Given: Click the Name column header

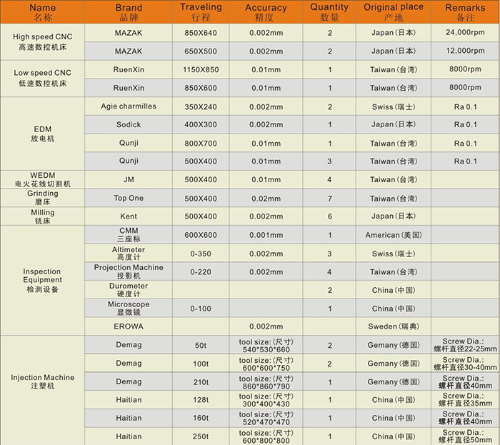Looking at the screenshot, I should (42, 12).
